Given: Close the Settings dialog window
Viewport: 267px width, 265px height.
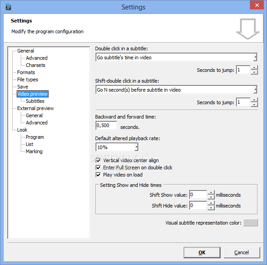Looking at the screenshot, I should tap(257, 5).
